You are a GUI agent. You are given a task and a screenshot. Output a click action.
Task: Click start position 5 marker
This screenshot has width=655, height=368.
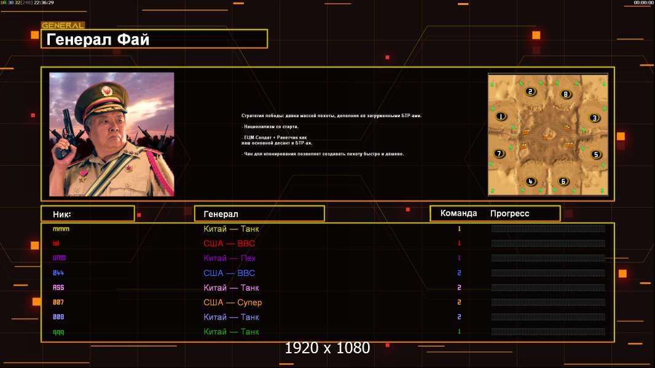(x=595, y=155)
